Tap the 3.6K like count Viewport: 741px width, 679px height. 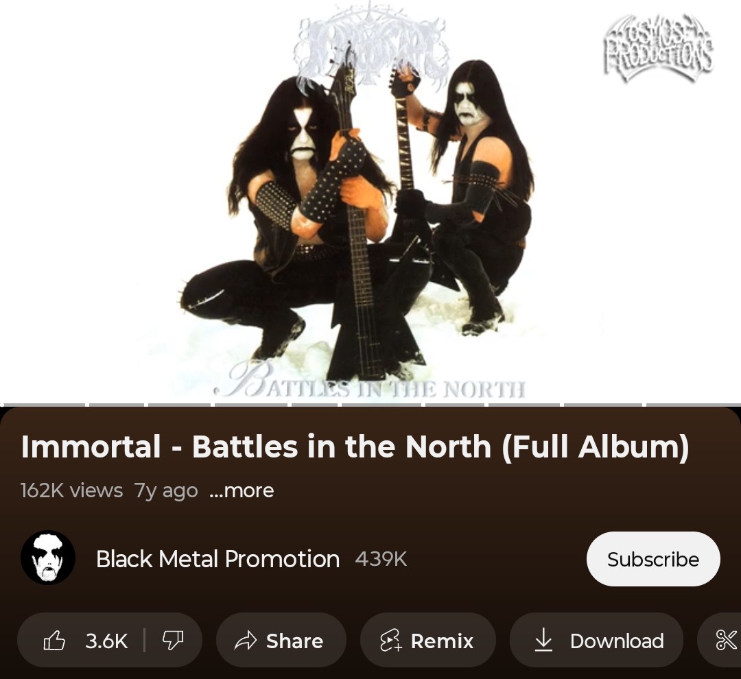pos(106,641)
